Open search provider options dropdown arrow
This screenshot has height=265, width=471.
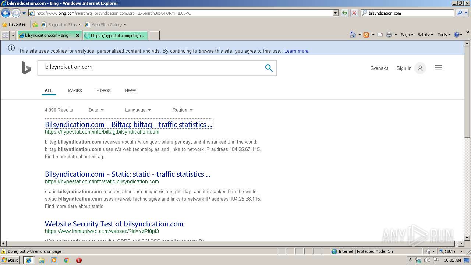[467, 13]
